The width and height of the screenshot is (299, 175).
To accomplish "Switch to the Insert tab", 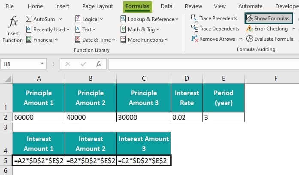I will [x=62, y=6].
